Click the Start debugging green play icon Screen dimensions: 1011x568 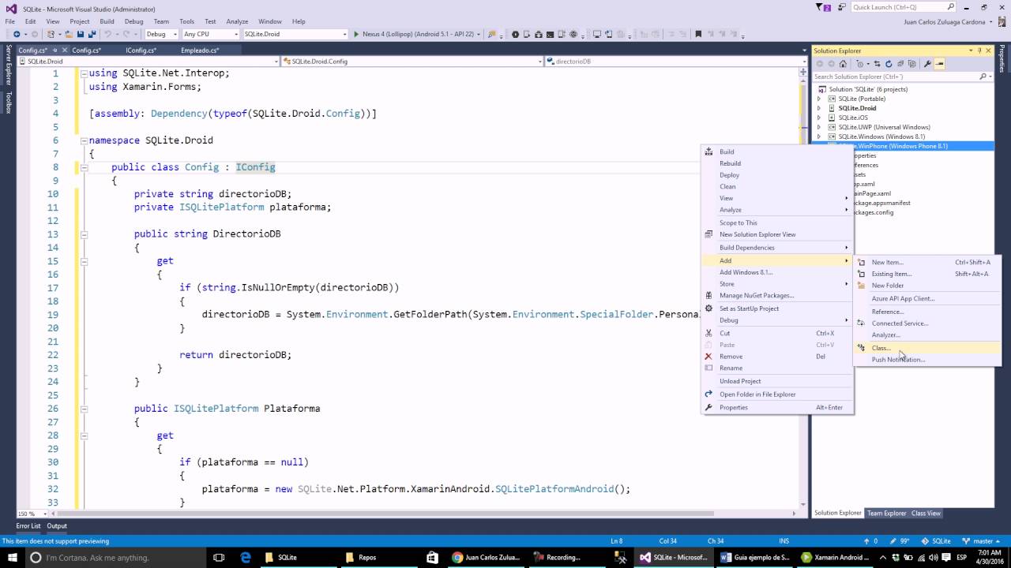[x=356, y=34]
